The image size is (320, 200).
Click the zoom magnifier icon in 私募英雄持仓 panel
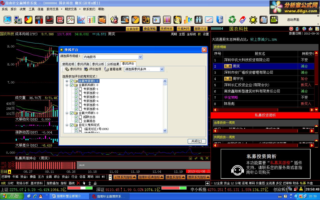(x=201, y=158)
